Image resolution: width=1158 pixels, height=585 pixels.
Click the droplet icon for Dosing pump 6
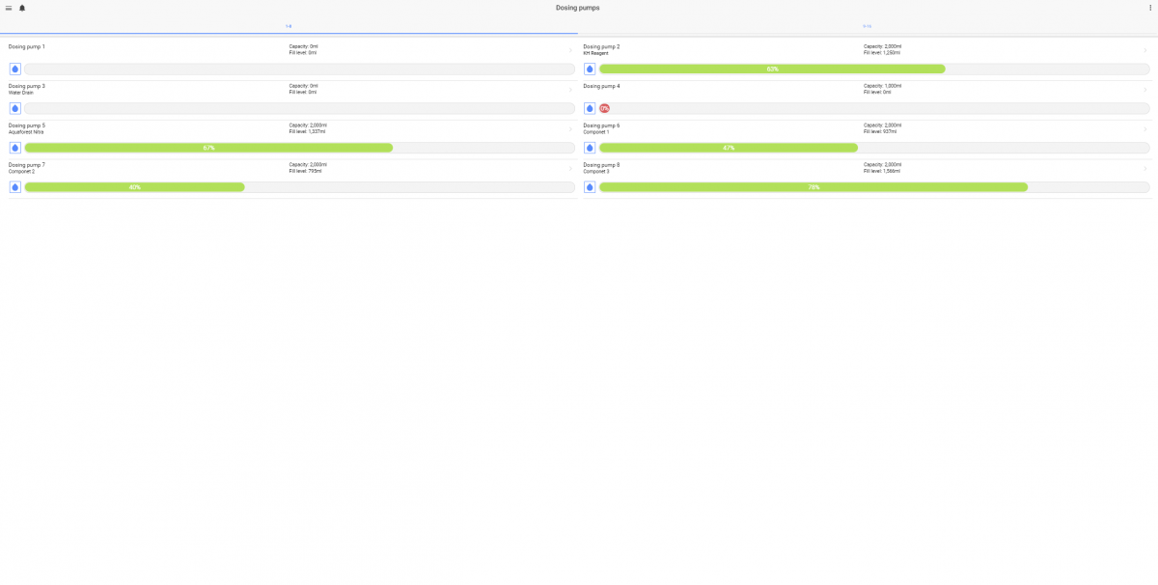(590, 148)
